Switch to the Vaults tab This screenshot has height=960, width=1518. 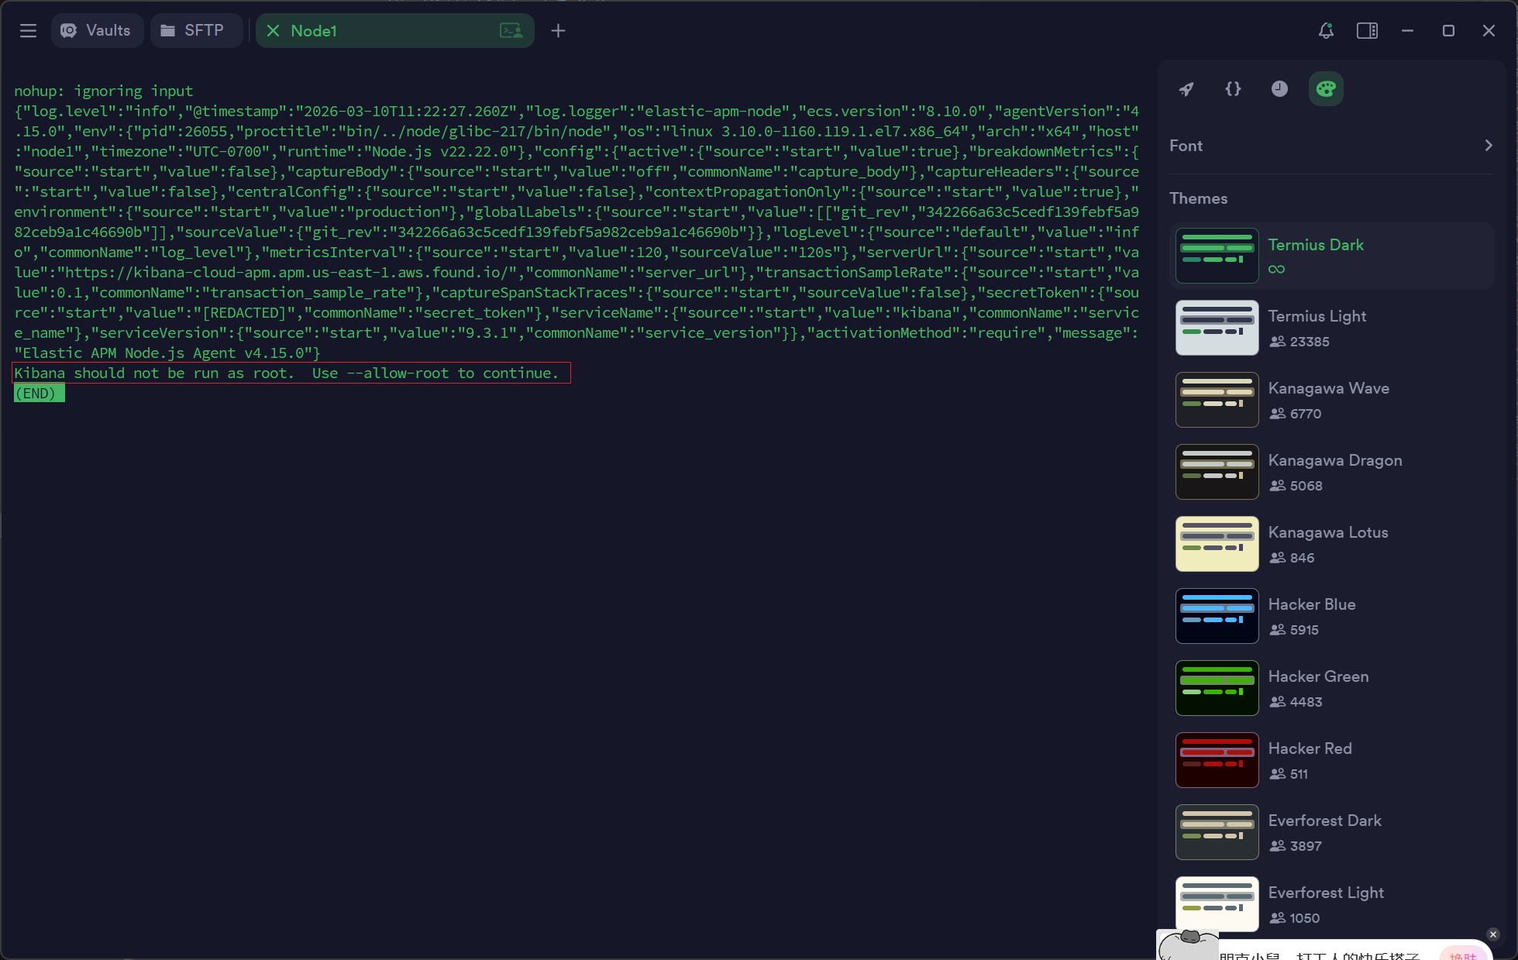pos(97,30)
